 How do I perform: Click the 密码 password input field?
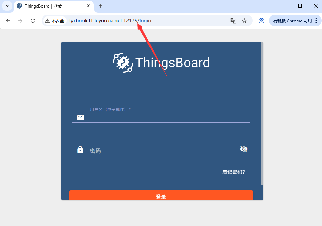(162, 150)
